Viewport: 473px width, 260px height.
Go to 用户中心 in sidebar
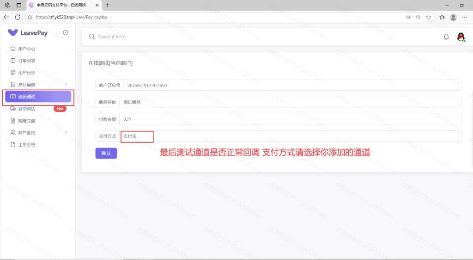[x=27, y=49]
